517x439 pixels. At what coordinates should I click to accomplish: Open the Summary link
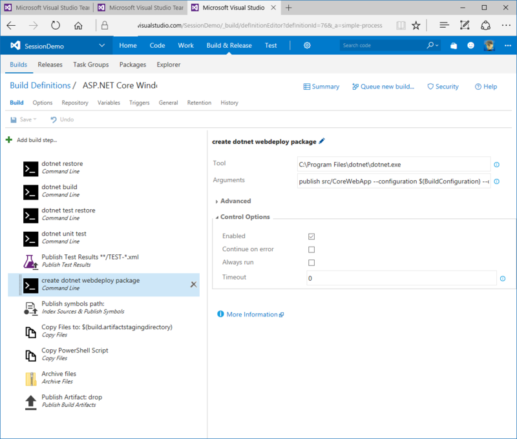pos(321,87)
